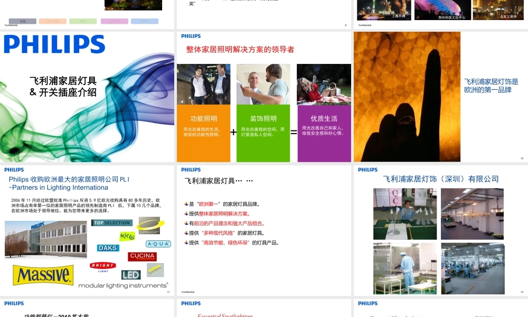Click the bullet mentioning 欧洲第一

(x=222, y=204)
